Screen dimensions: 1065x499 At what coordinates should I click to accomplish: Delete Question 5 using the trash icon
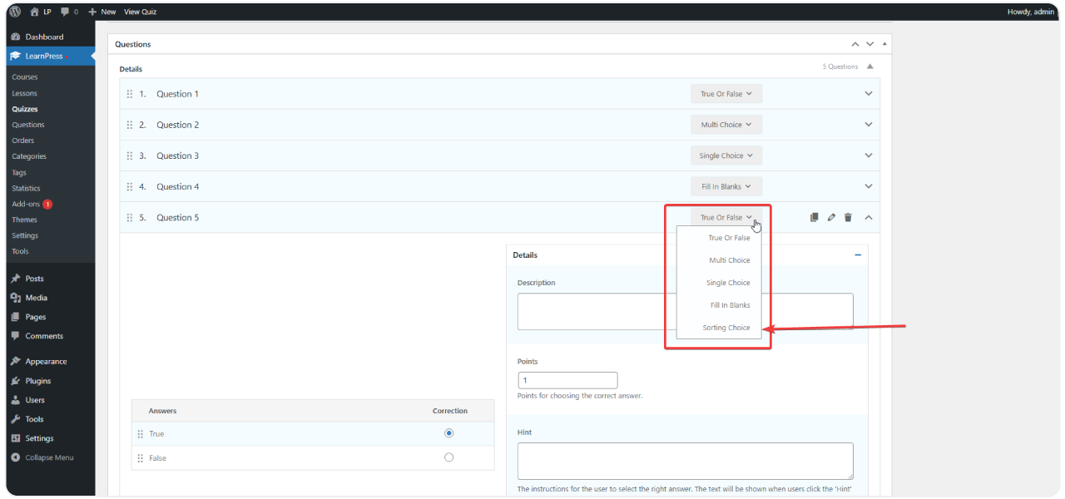(848, 218)
